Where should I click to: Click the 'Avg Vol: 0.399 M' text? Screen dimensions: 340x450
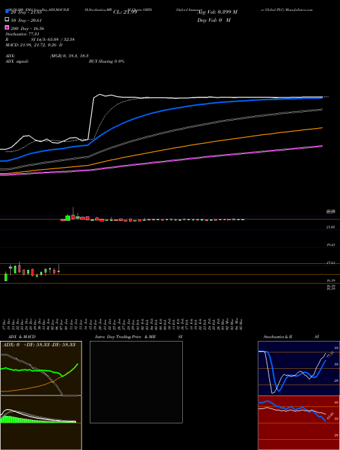coord(218,12)
